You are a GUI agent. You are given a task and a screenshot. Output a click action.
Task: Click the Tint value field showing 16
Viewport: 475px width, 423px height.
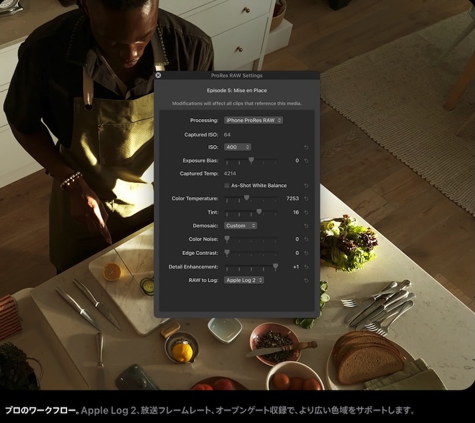coord(295,212)
